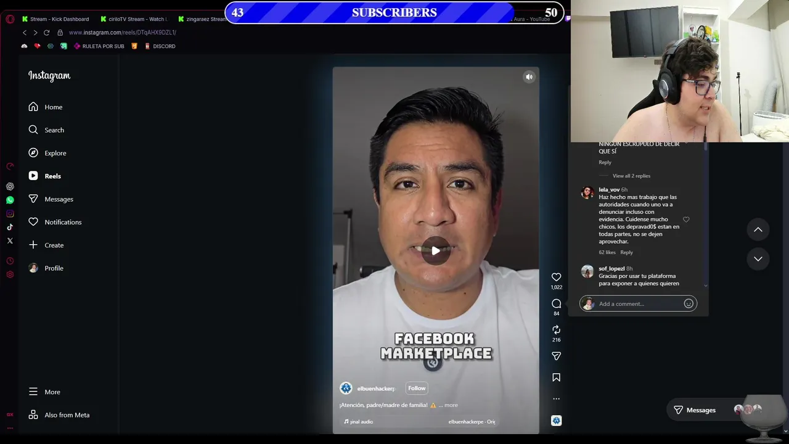Click the Opera menu logo
The width and height of the screenshot is (789, 444).
[x=10, y=19]
